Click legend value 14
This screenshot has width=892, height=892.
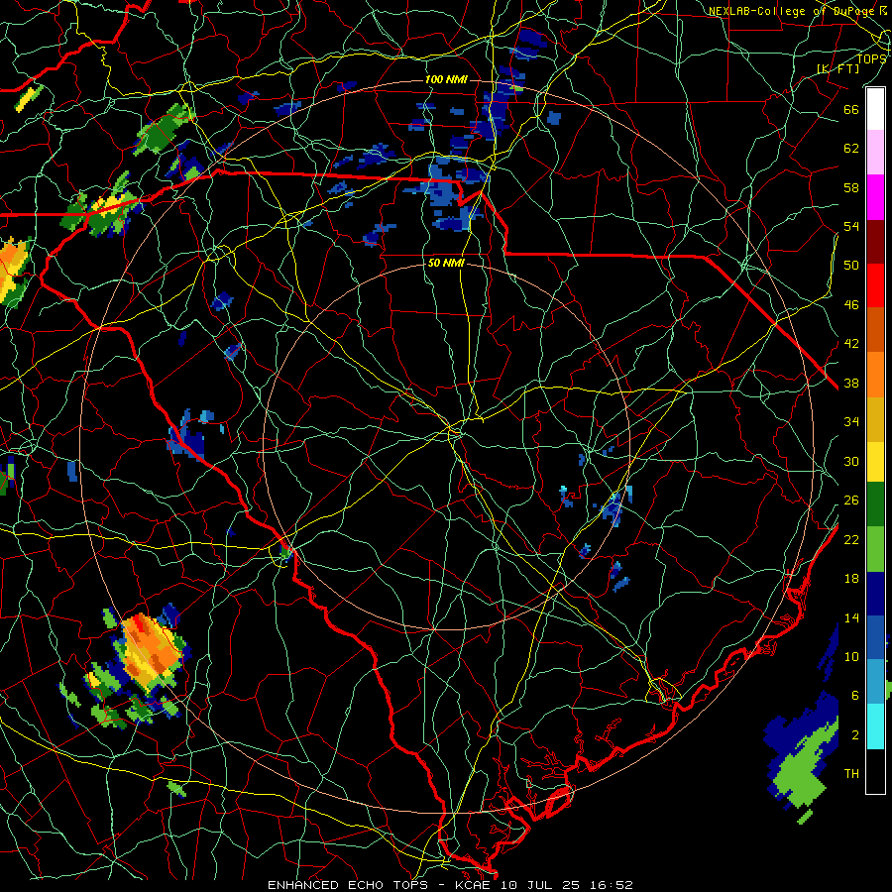pyautogui.click(x=851, y=617)
